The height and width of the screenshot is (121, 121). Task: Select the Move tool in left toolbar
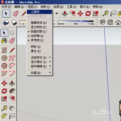point(4,83)
